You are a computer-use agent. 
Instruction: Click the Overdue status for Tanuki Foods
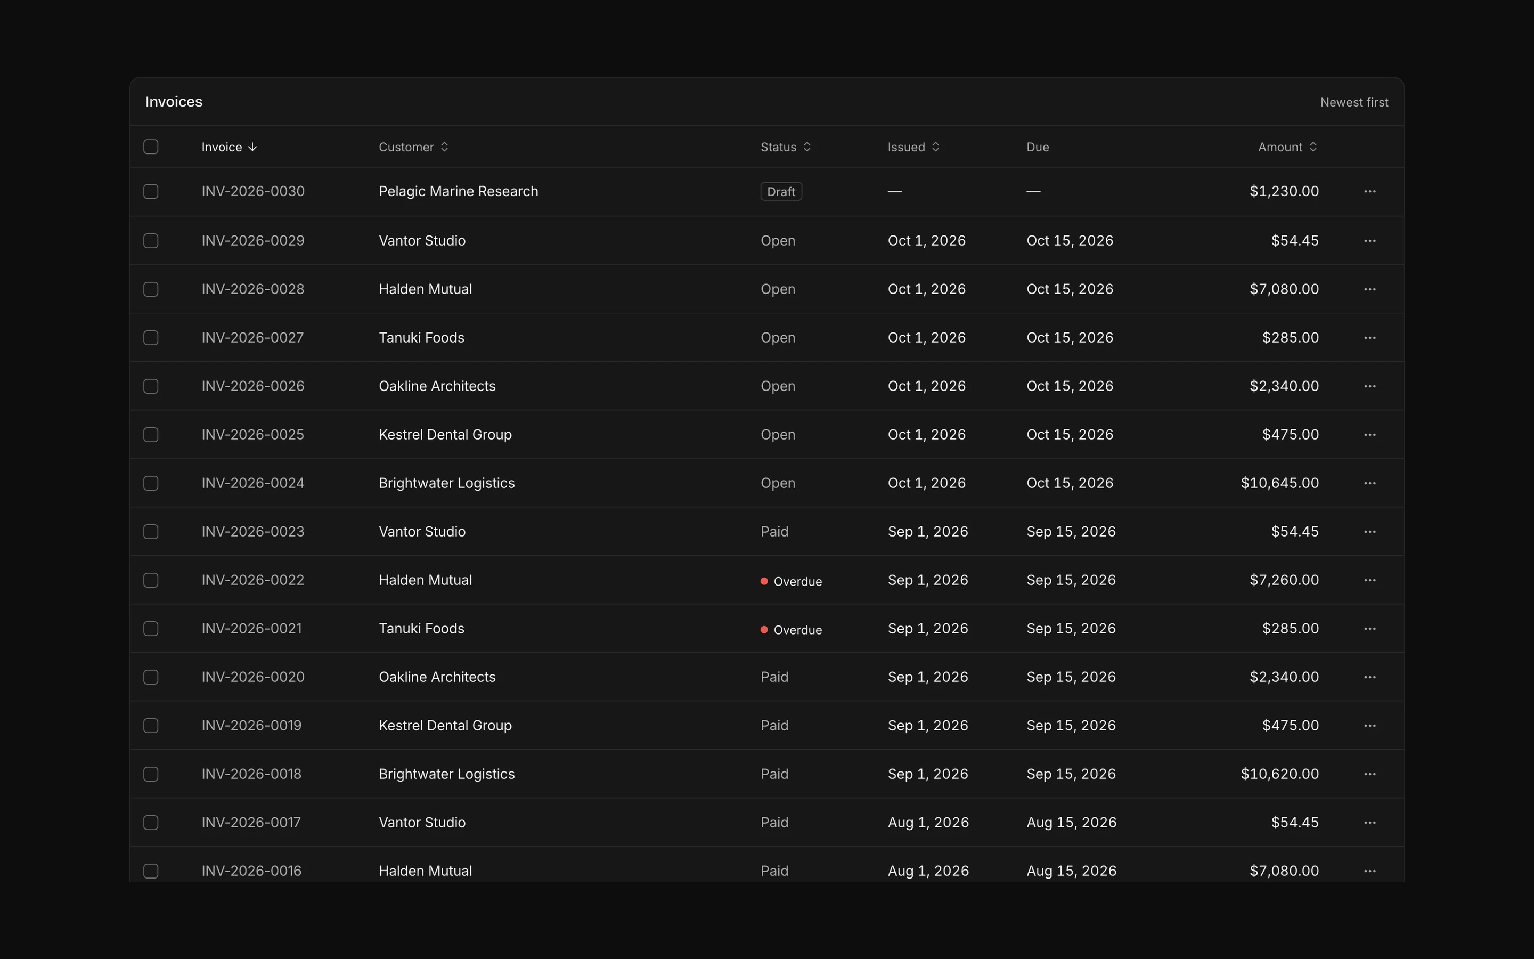pyautogui.click(x=791, y=630)
